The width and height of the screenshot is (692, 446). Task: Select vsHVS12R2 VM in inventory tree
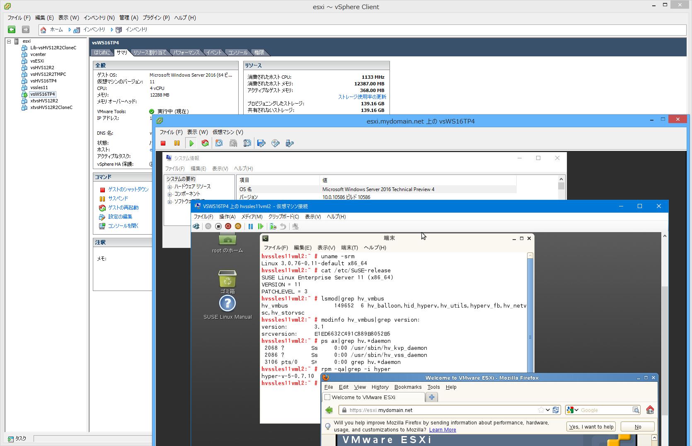42,68
